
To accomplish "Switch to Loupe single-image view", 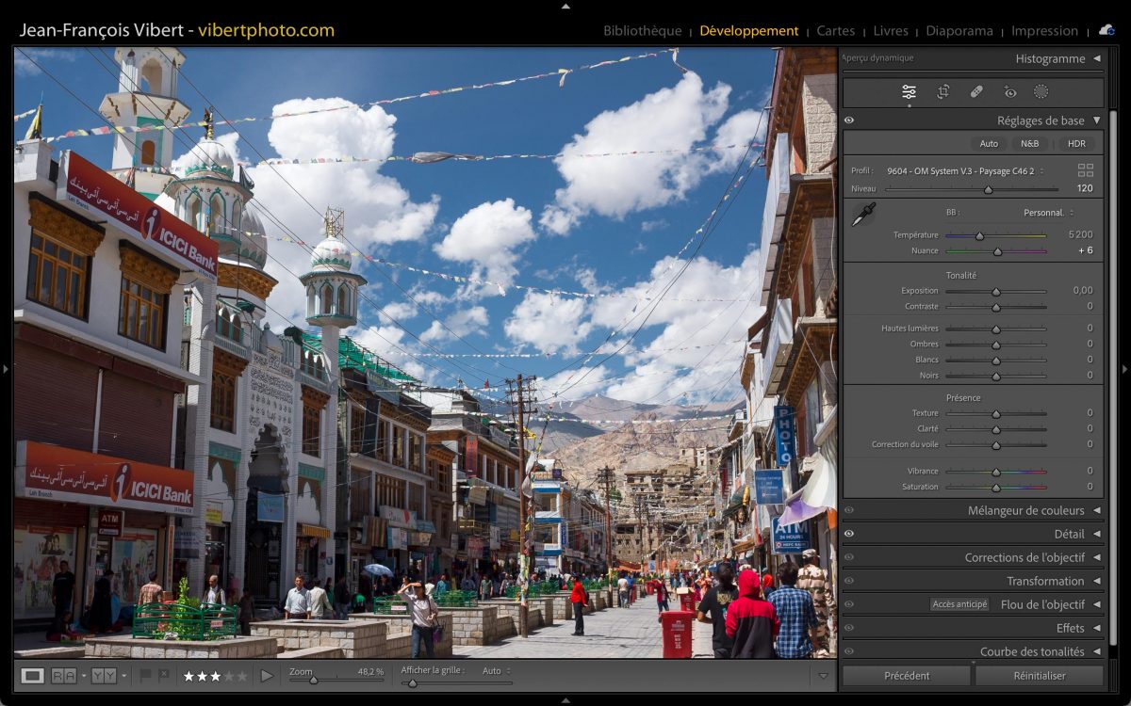I will click(x=33, y=675).
